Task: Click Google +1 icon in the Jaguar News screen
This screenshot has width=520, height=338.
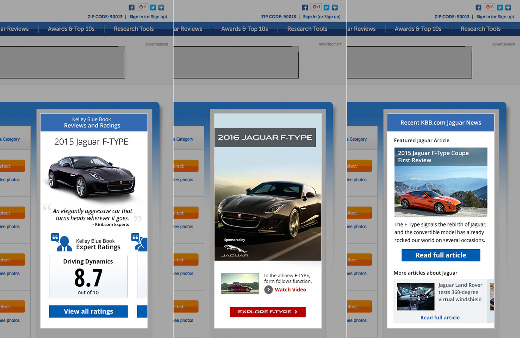Action: (x=490, y=7)
